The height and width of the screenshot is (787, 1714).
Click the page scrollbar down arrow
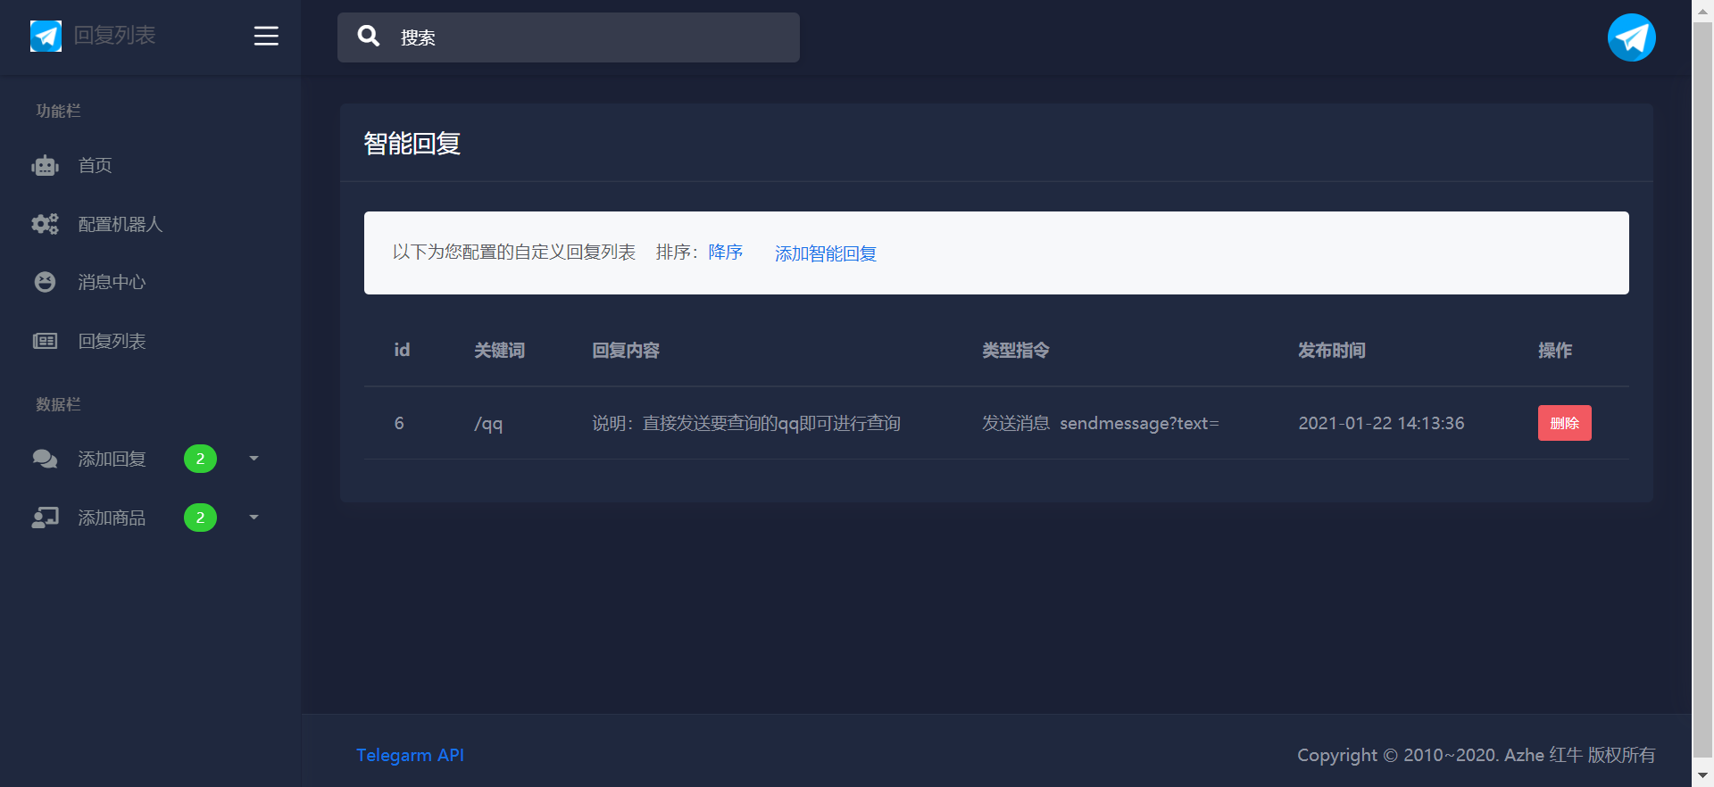pyautogui.click(x=1702, y=775)
